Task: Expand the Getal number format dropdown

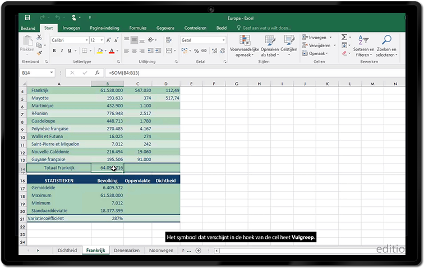Action: point(223,40)
